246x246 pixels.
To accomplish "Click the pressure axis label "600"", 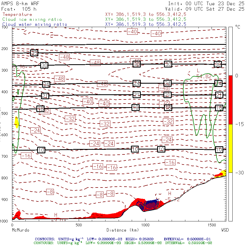I will click(x=5, y=135).
